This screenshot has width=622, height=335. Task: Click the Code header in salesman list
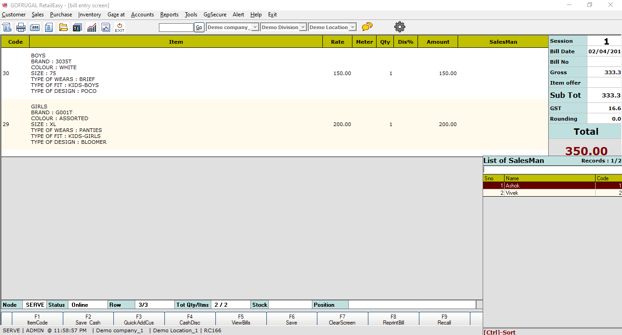[609, 178]
